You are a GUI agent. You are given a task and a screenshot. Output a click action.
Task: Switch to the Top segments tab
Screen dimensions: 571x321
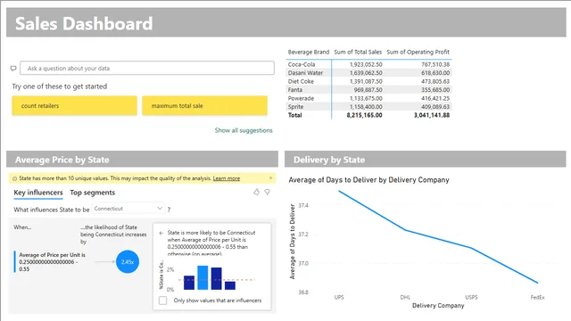point(93,193)
